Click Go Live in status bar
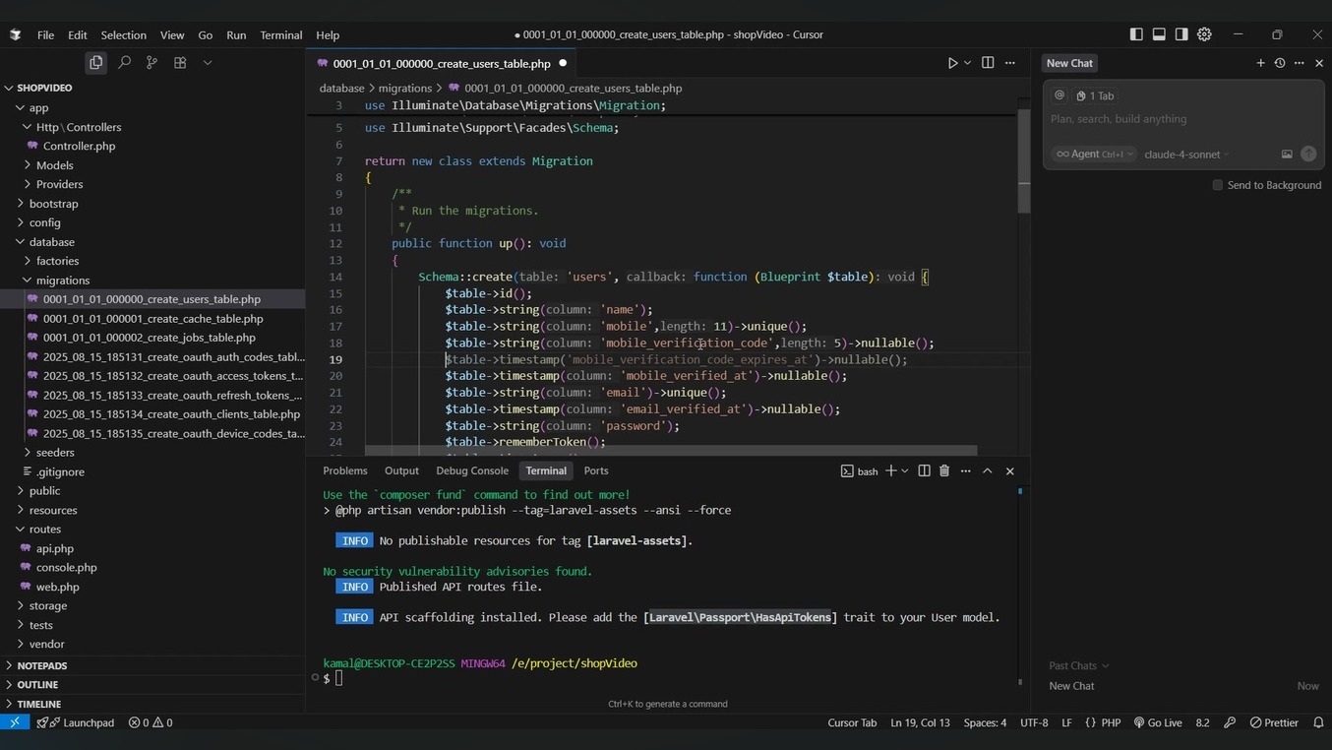This screenshot has height=750, width=1332. (1158, 723)
